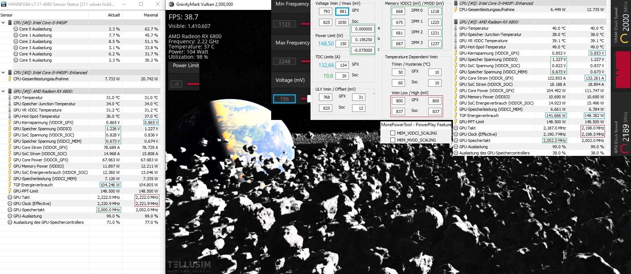631x274 pixels.
Task: Click lightning icon of CPU-Gesamtleistungsaufnahme 6.449 W row
Action: [x=456, y=9]
